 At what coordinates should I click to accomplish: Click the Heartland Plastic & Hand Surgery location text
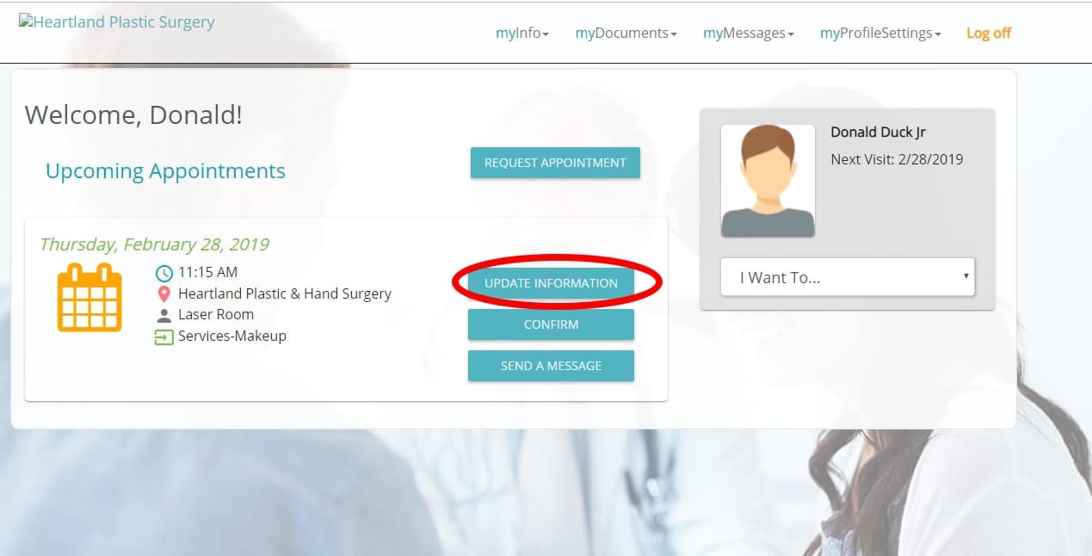point(285,294)
